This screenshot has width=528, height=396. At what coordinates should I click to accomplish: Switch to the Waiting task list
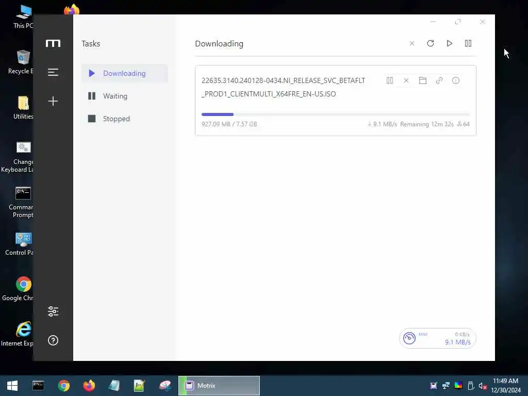pyautogui.click(x=125, y=96)
